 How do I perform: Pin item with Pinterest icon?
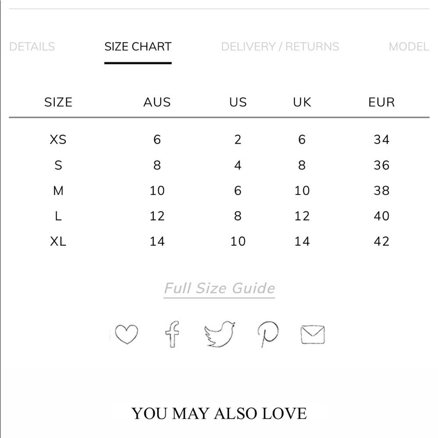coord(268,334)
